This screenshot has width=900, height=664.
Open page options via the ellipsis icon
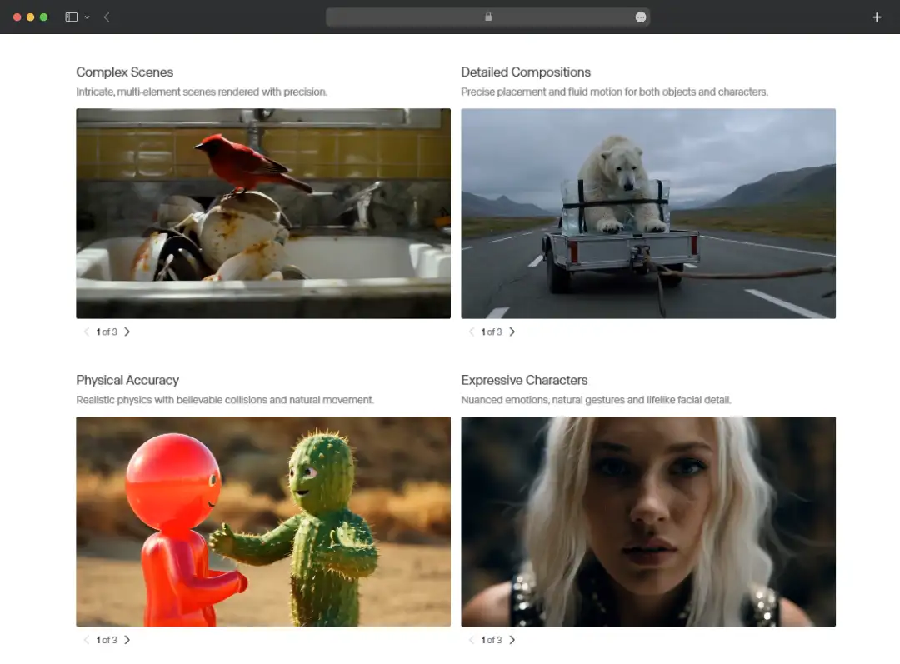pyautogui.click(x=640, y=17)
